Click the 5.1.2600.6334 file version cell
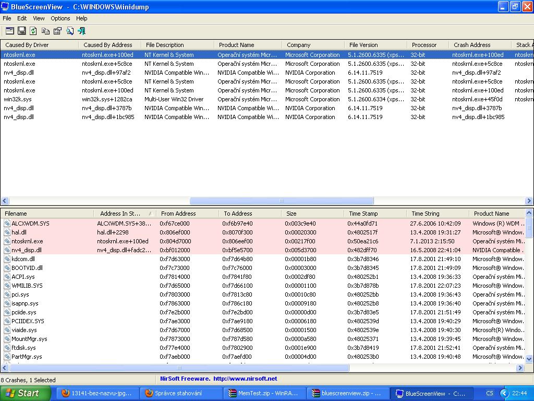This screenshot has height=401, width=534. (x=376, y=99)
